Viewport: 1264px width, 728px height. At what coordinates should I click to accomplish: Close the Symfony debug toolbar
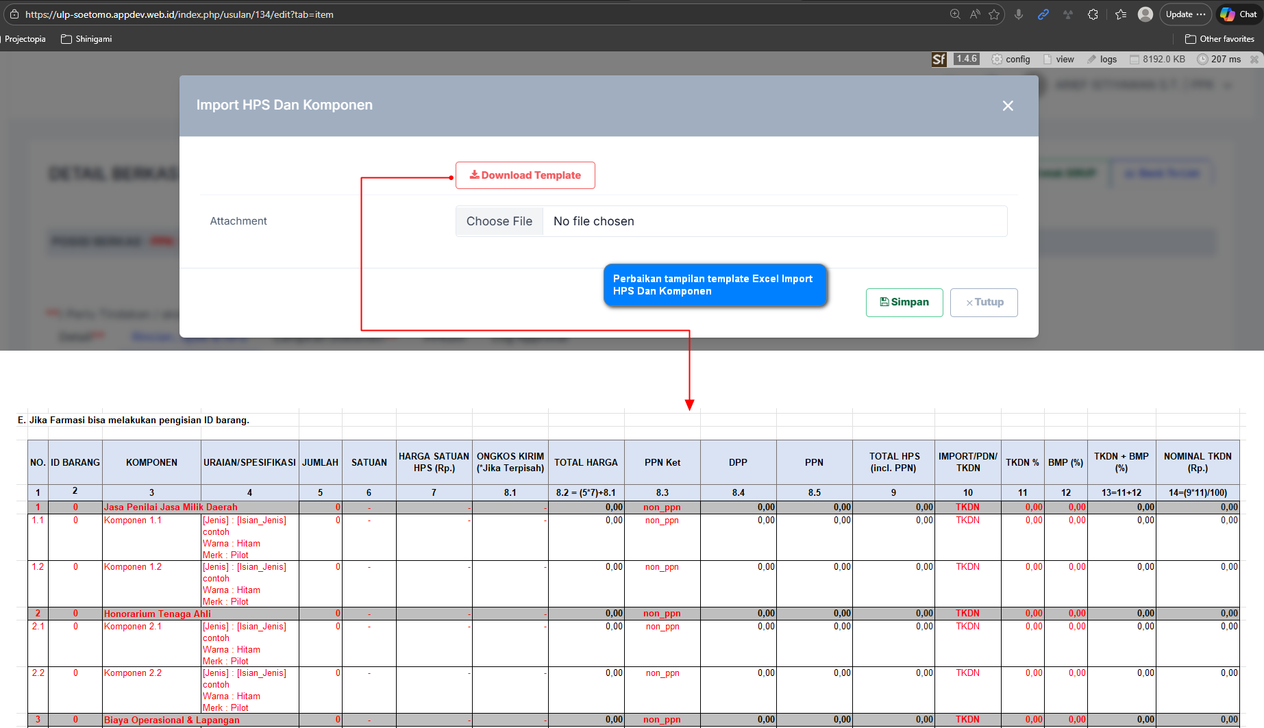(1254, 60)
